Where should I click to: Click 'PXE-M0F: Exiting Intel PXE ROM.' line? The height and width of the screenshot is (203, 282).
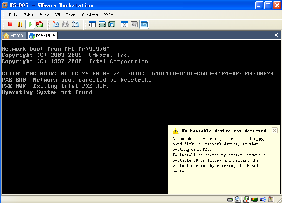tap(55, 86)
